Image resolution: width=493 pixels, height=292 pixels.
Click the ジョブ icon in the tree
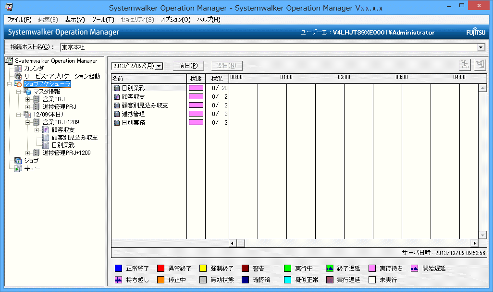point(18,160)
